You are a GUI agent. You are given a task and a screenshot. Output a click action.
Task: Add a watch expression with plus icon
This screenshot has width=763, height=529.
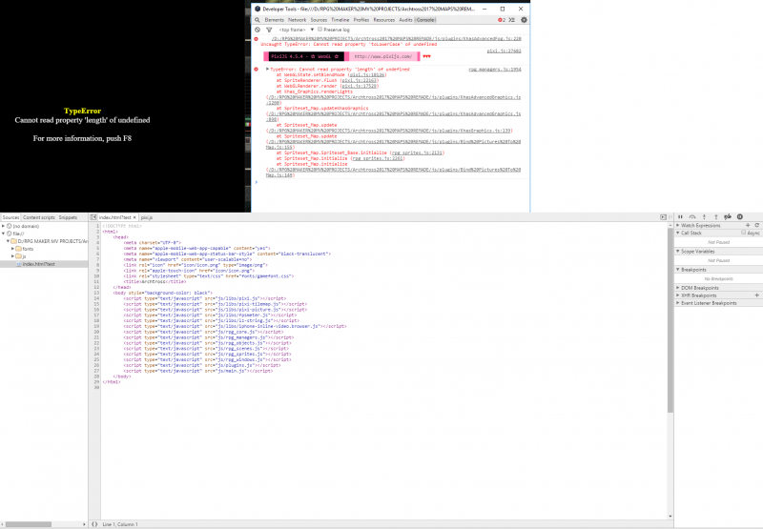click(748, 225)
